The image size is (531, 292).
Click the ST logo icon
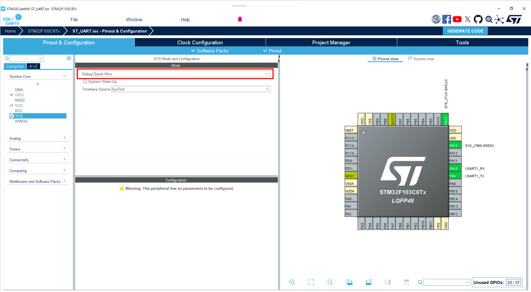click(x=515, y=19)
